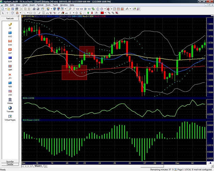Select the trend line drawing tool
Screen dimensions: 214x171
24,13
